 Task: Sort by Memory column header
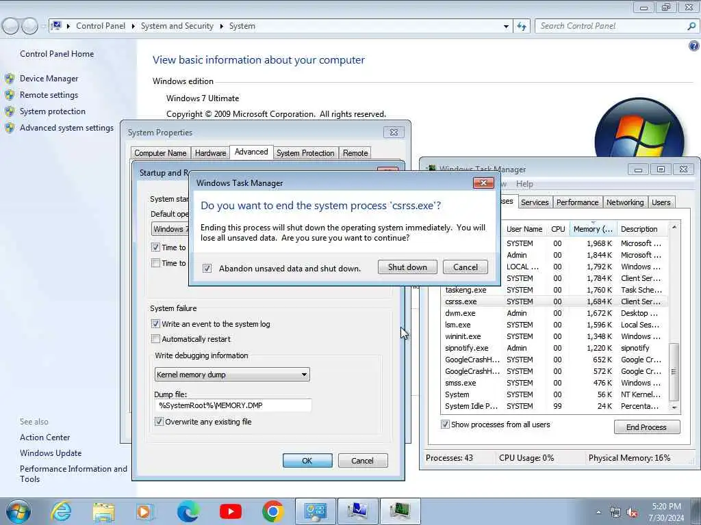tap(593, 229)
